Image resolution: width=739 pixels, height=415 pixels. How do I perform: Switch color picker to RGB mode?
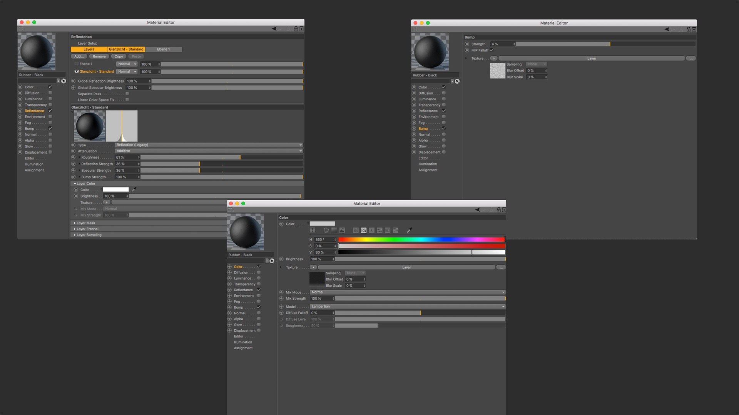coord(356,230)
